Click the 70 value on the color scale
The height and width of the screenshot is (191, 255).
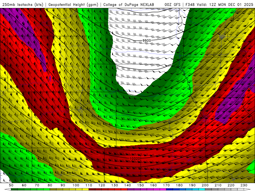coord(37,185)
